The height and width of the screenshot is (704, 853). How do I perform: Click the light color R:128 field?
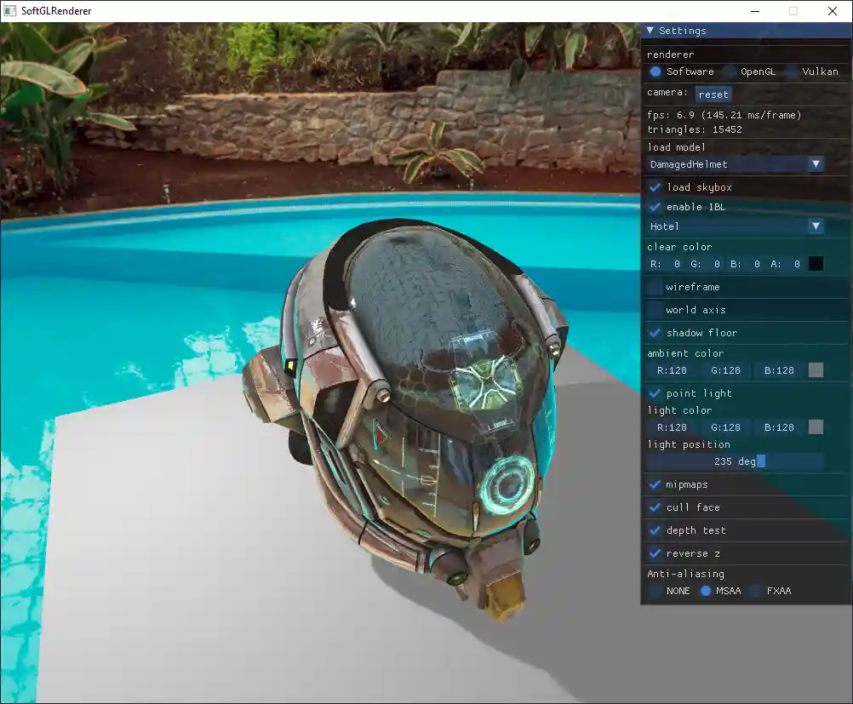click(672, 427)
